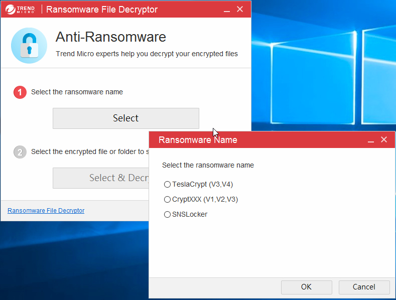This screenshot has height=300, width=396.
Task: Minimize the Ransomware File Decryptor window
Action: tap(226, 10)
